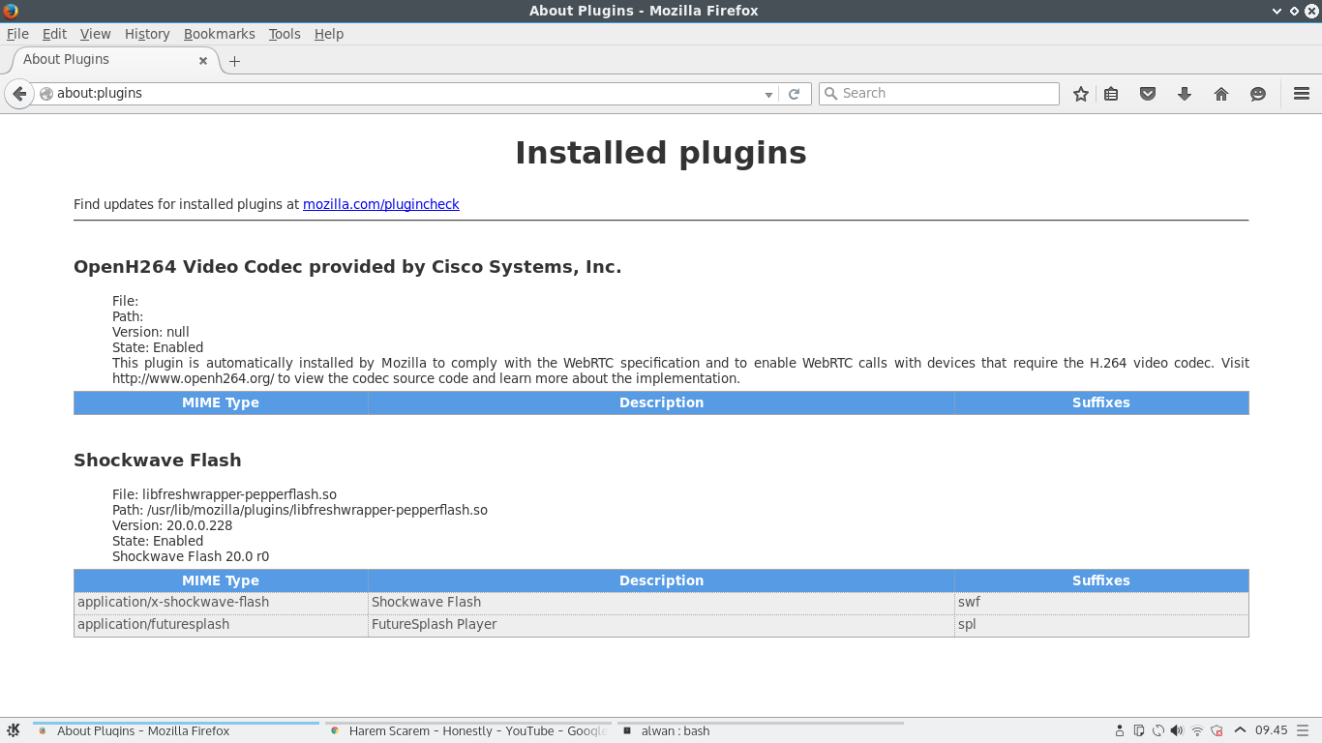Click the Firefox logo in title bar
Screen dimensions: 1322x743
[11, 11]
